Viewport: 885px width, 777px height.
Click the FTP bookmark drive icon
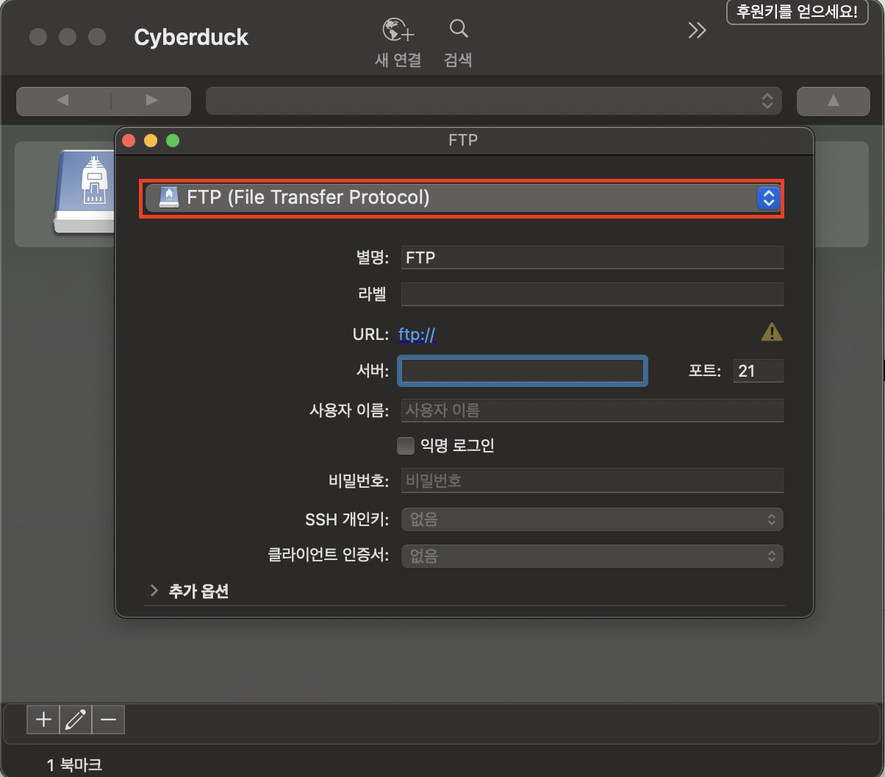[x=85, y=191]
